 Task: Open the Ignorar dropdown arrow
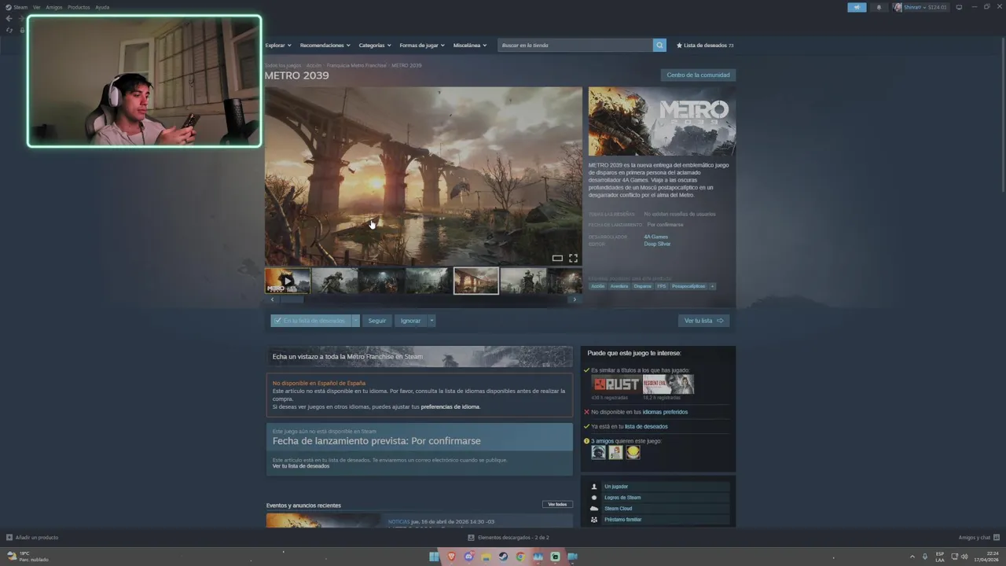(431, 321)
